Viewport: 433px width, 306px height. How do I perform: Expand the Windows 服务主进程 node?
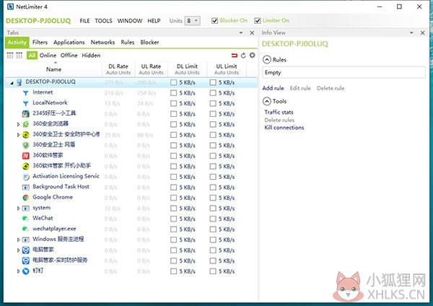pos(19,240)
